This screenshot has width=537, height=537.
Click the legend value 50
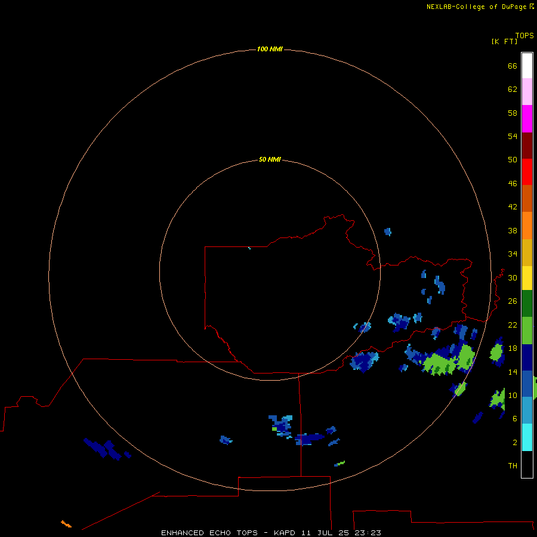click(x=513, y=159)
